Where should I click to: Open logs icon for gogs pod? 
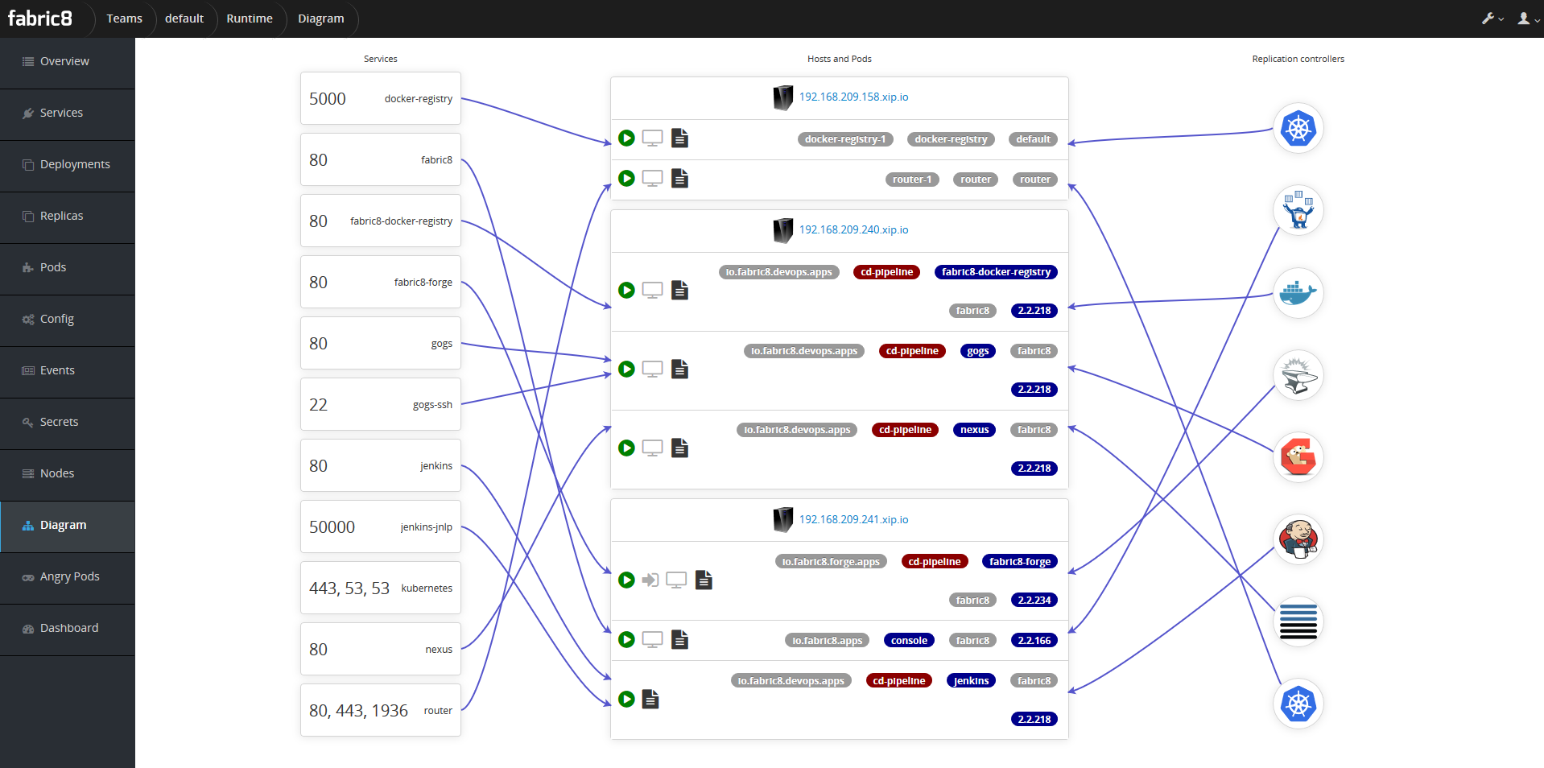pyautogui.click(x=679, y=369)
